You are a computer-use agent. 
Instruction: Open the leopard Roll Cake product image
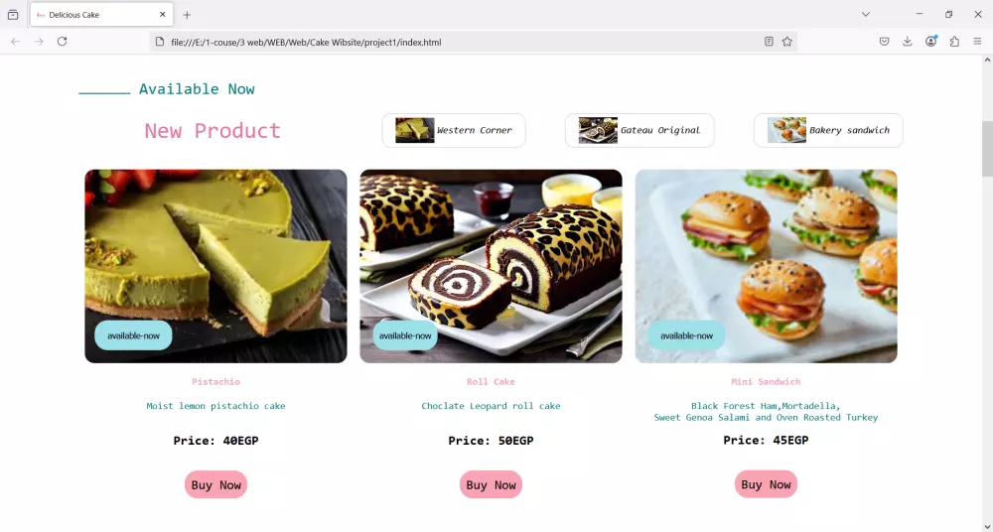point(491,266)
